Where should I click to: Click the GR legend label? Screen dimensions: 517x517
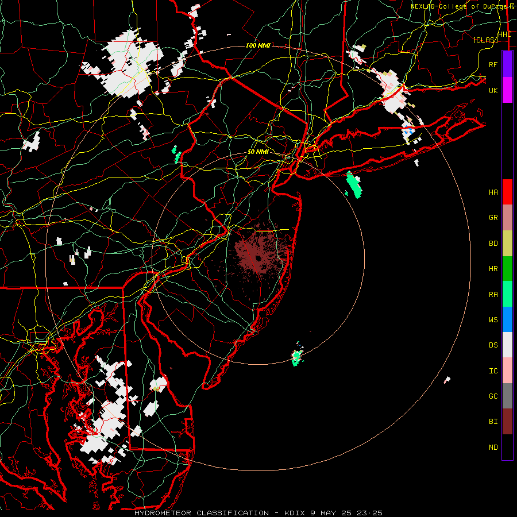point(493,218)
